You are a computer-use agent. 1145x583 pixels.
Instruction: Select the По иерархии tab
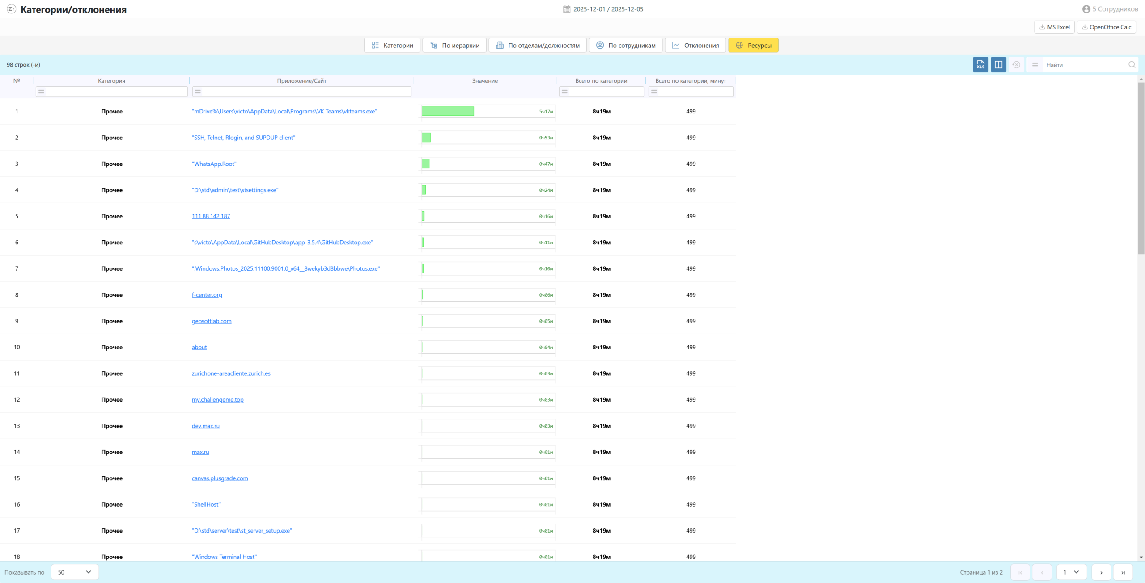454,45
